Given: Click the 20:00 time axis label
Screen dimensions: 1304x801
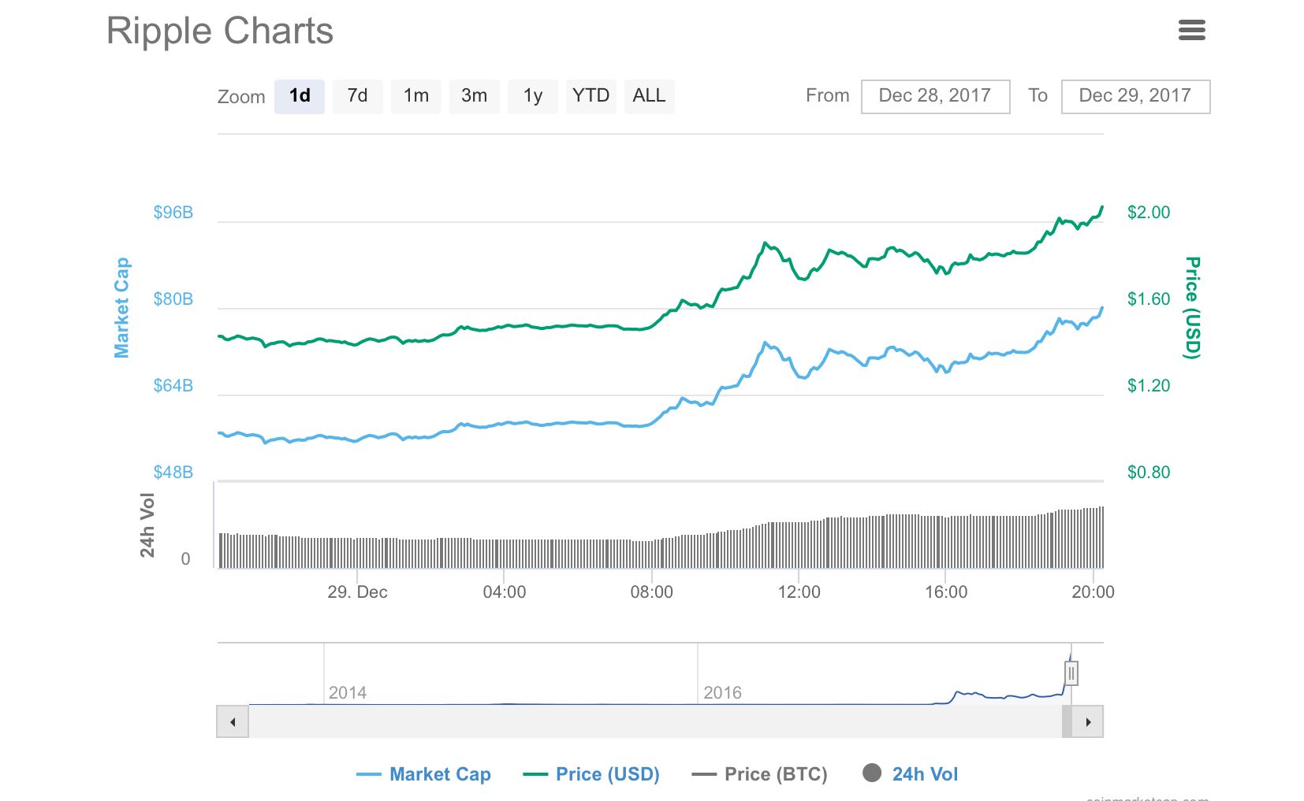Looking at the screenshot, I should [1093, 592].
